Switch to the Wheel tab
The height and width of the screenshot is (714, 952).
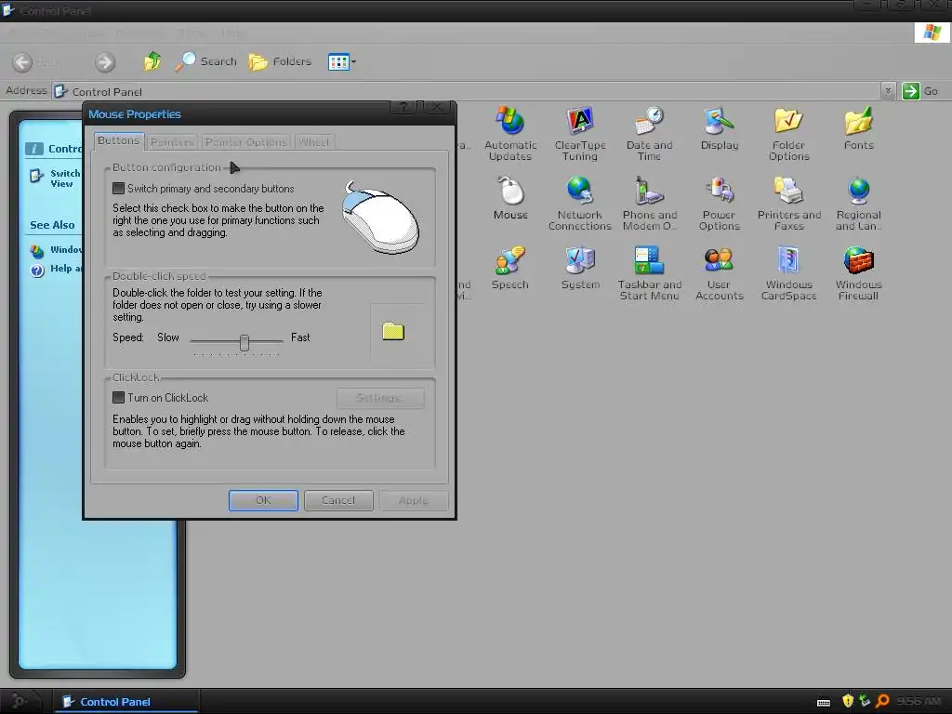(313, 142)
